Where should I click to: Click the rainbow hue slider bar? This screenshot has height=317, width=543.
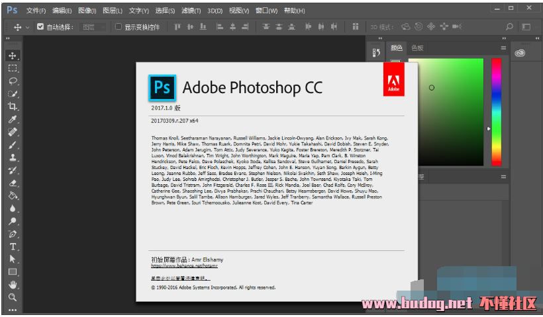496,112
